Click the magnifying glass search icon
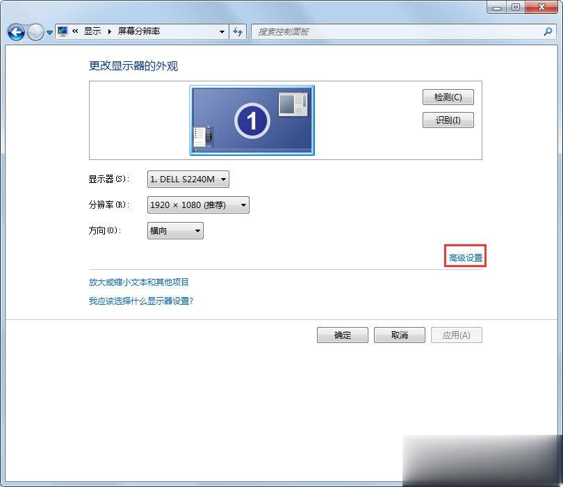563x487 pixels. (x=548, y=31)
